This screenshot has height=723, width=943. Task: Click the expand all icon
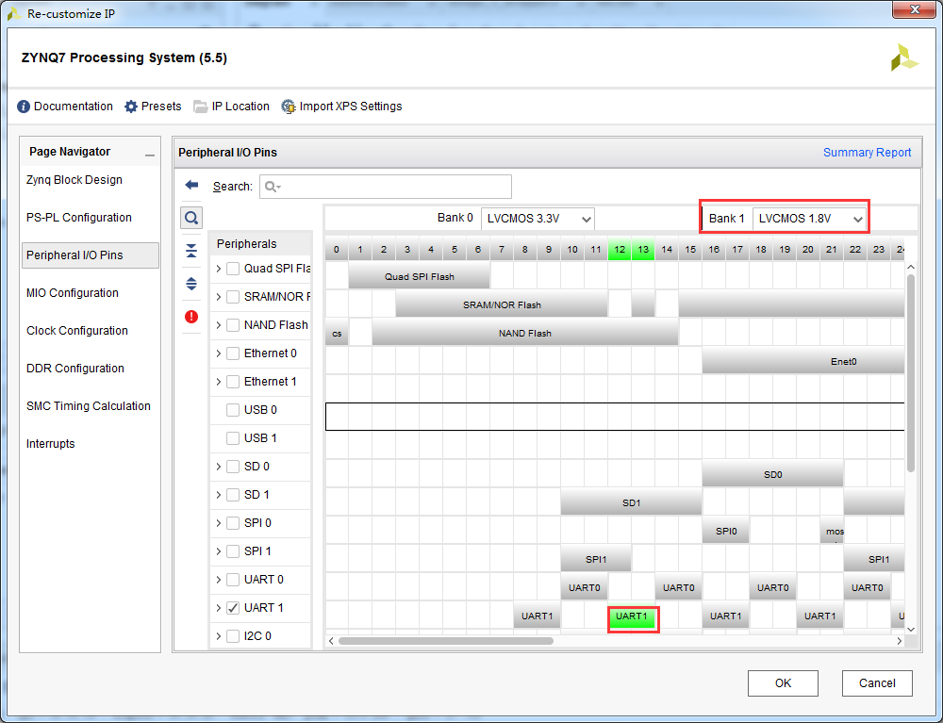(x=191, y=284)
